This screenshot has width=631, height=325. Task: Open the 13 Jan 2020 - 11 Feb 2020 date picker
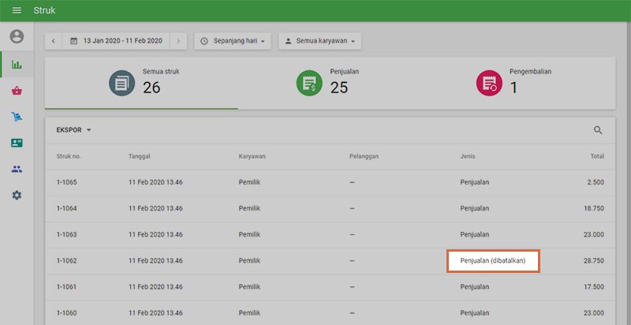[116, 40]
